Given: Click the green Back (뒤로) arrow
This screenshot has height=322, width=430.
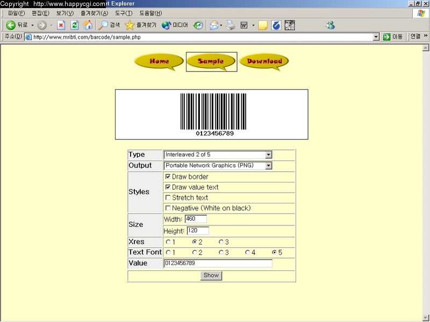Looking at the screenshot, I should pos(11,25).
